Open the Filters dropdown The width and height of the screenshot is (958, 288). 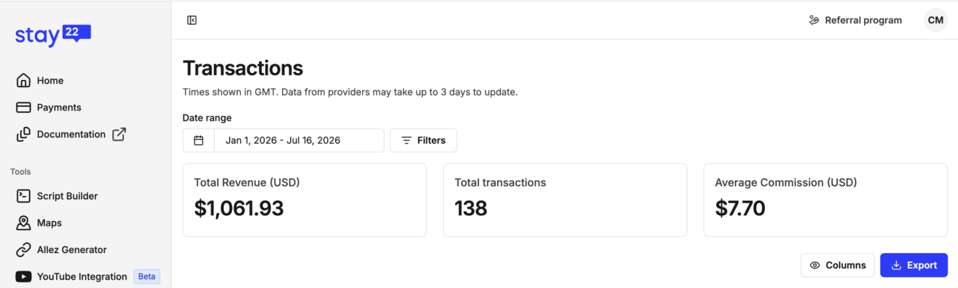point(423,140)
